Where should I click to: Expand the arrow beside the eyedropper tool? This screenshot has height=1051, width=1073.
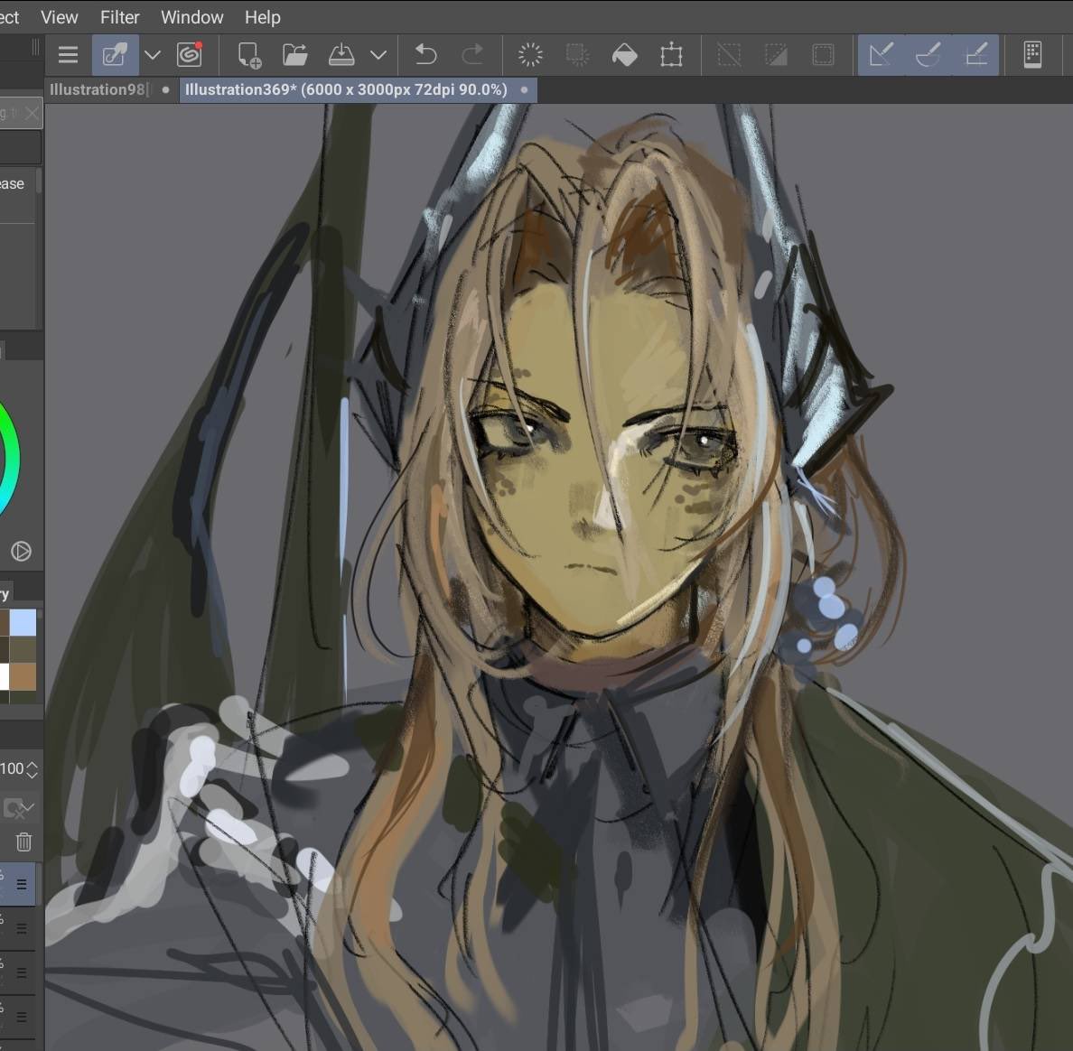coord(153,55)
